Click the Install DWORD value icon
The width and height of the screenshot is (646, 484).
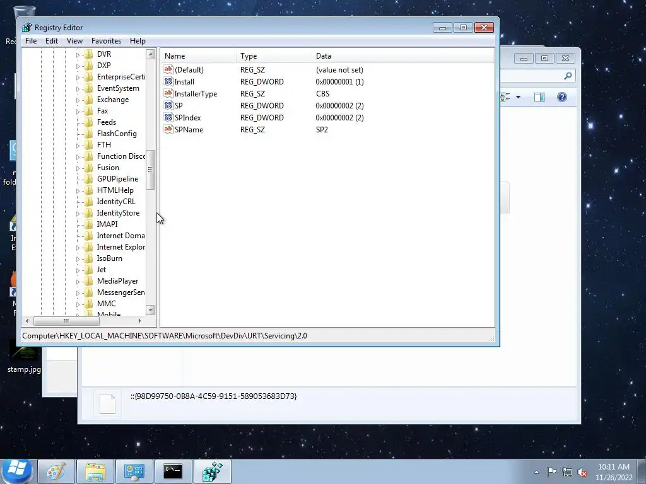[x=168, y=81]
